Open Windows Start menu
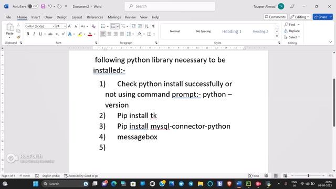Screen dimensions: 336x189 click(x=36, y=184)
